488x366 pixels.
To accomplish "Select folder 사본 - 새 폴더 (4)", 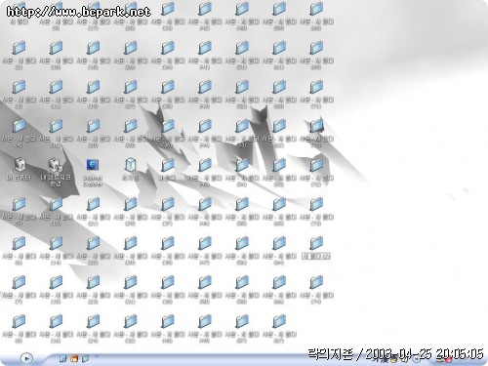I will click(19, 133).
